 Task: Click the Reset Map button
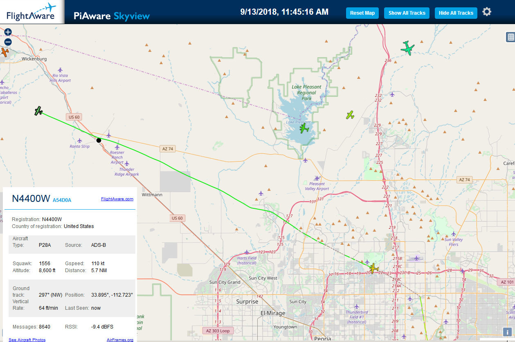pyautogui.click(x=362, y=13)
